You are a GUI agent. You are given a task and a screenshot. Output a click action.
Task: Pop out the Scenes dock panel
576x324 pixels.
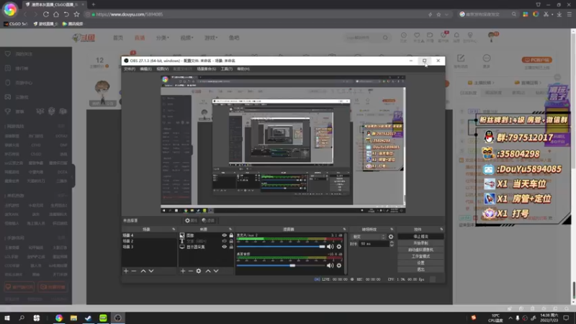point(174,229)
